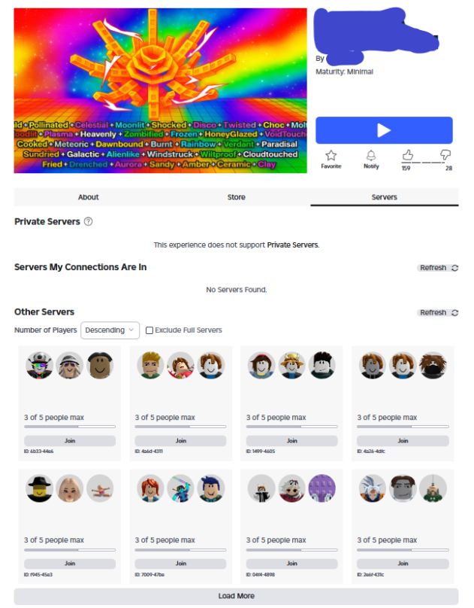The width and height of the screenshot is (474, 608).
Task: Select the black hat avatar in server f945-45a3
Action: coord(40,488)
